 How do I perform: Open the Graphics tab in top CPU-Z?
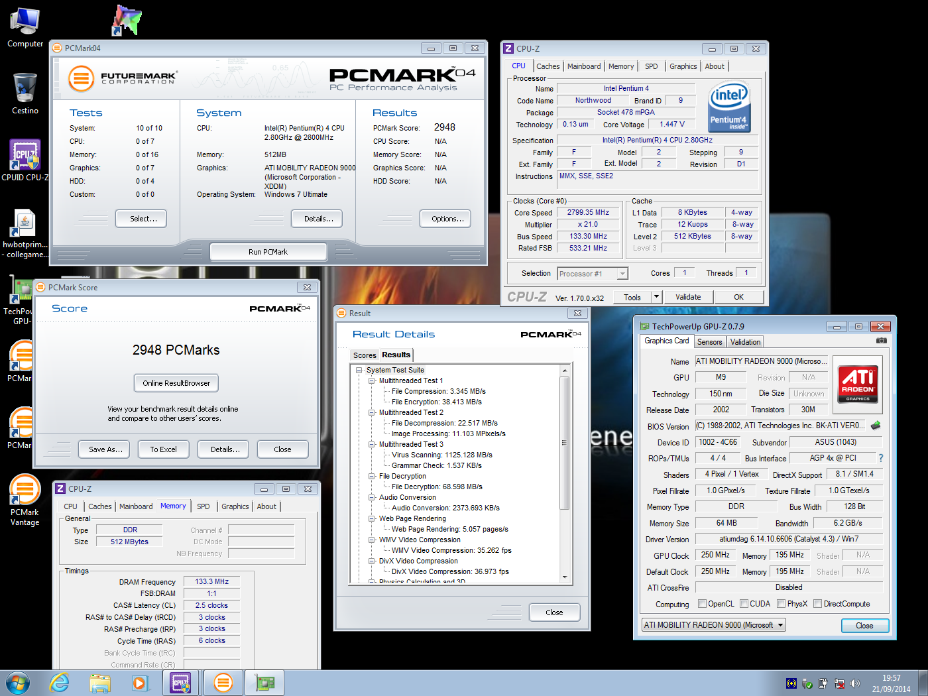coord(683,66)
